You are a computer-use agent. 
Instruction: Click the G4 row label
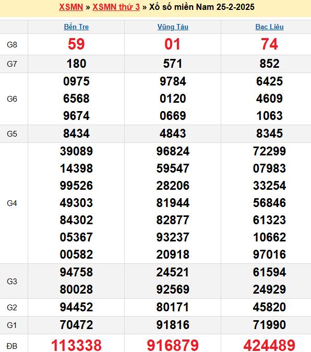[12, 203]
